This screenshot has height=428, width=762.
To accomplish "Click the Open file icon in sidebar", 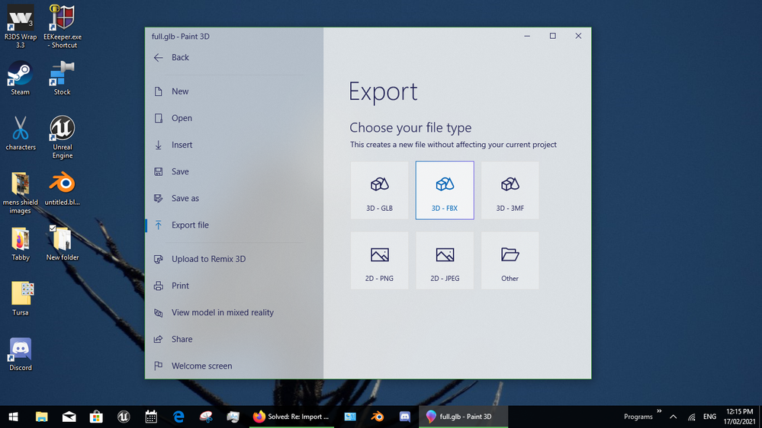I will (x=159, y=118).
